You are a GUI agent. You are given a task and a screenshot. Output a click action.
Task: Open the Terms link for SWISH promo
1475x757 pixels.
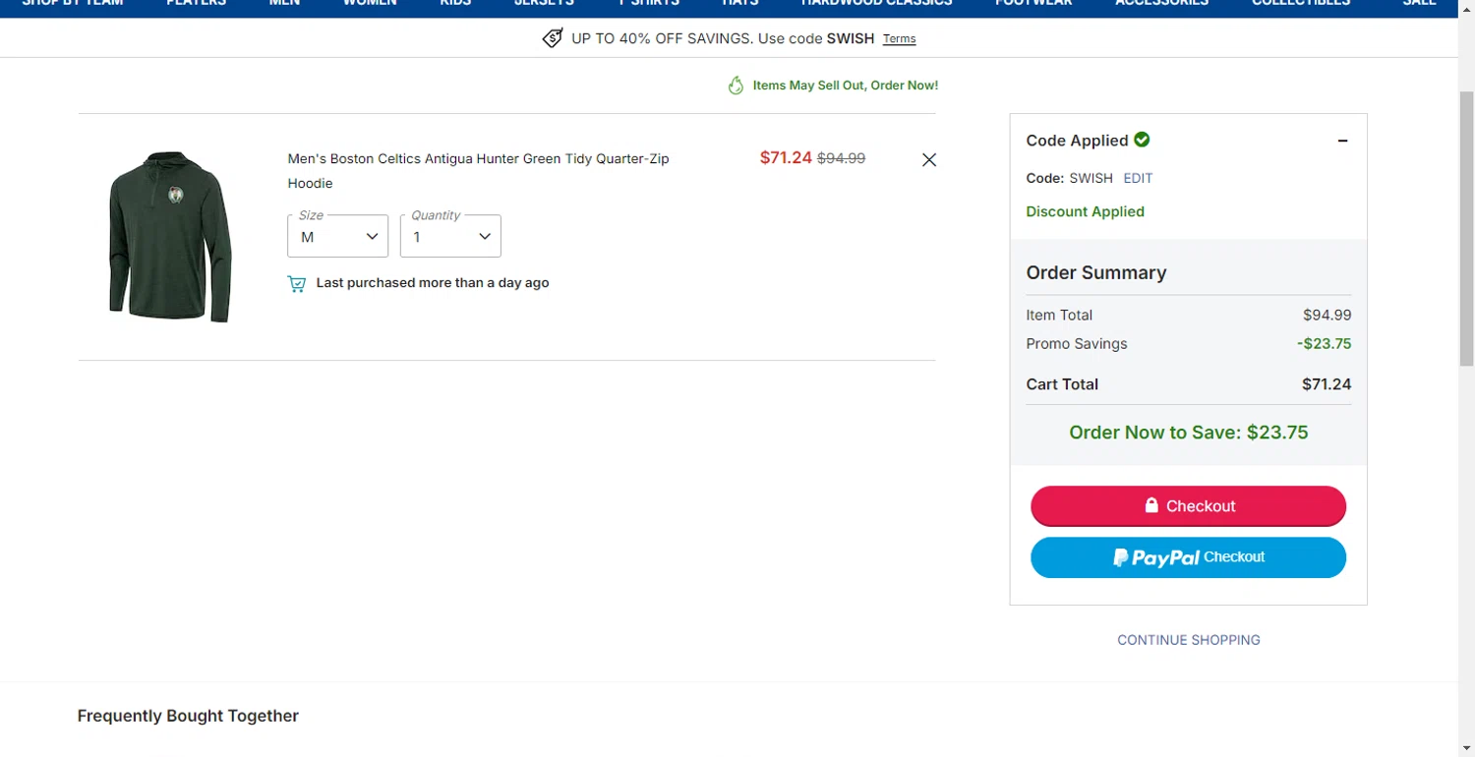[x=899, y=39]
